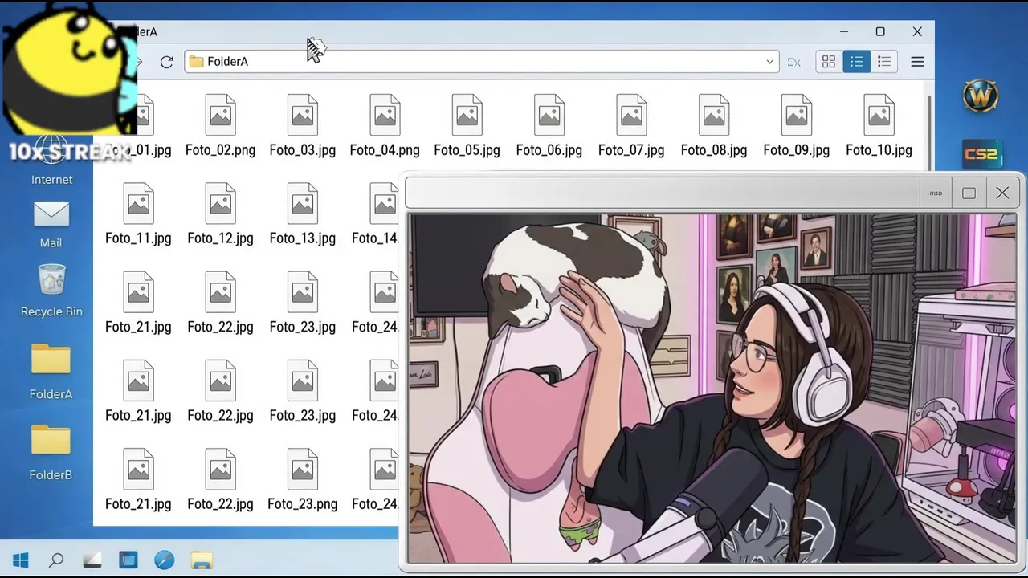This screenshot has width=1028, height=578.
Task: Maximize the picture viewer window
Action: [969, 193]
